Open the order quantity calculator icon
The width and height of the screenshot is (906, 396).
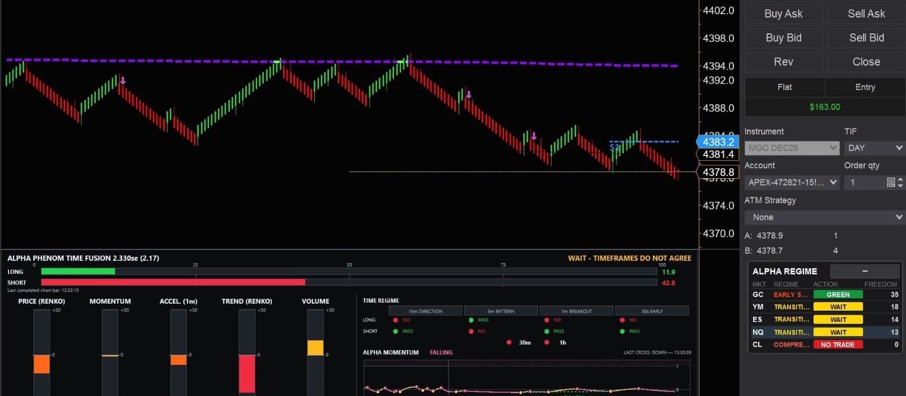[891, 182]
